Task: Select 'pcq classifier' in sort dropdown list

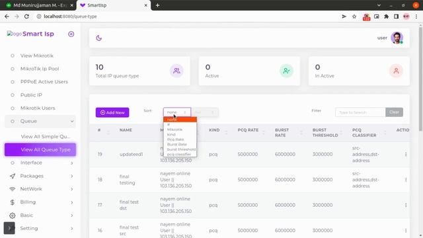Action: click(x=180, y=154)
